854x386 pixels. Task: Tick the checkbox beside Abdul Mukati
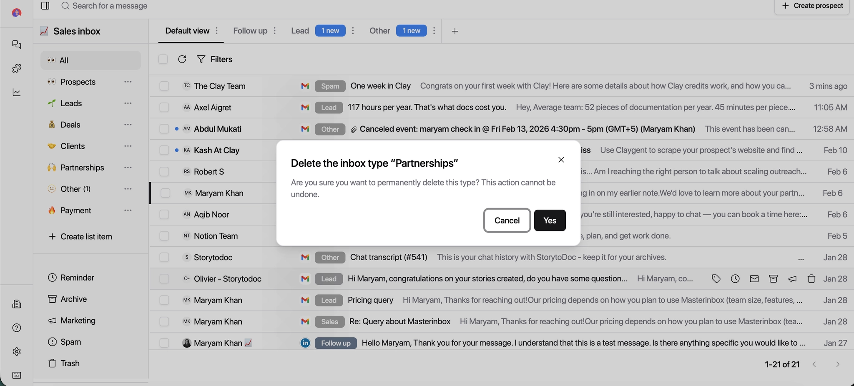[164, 129]
